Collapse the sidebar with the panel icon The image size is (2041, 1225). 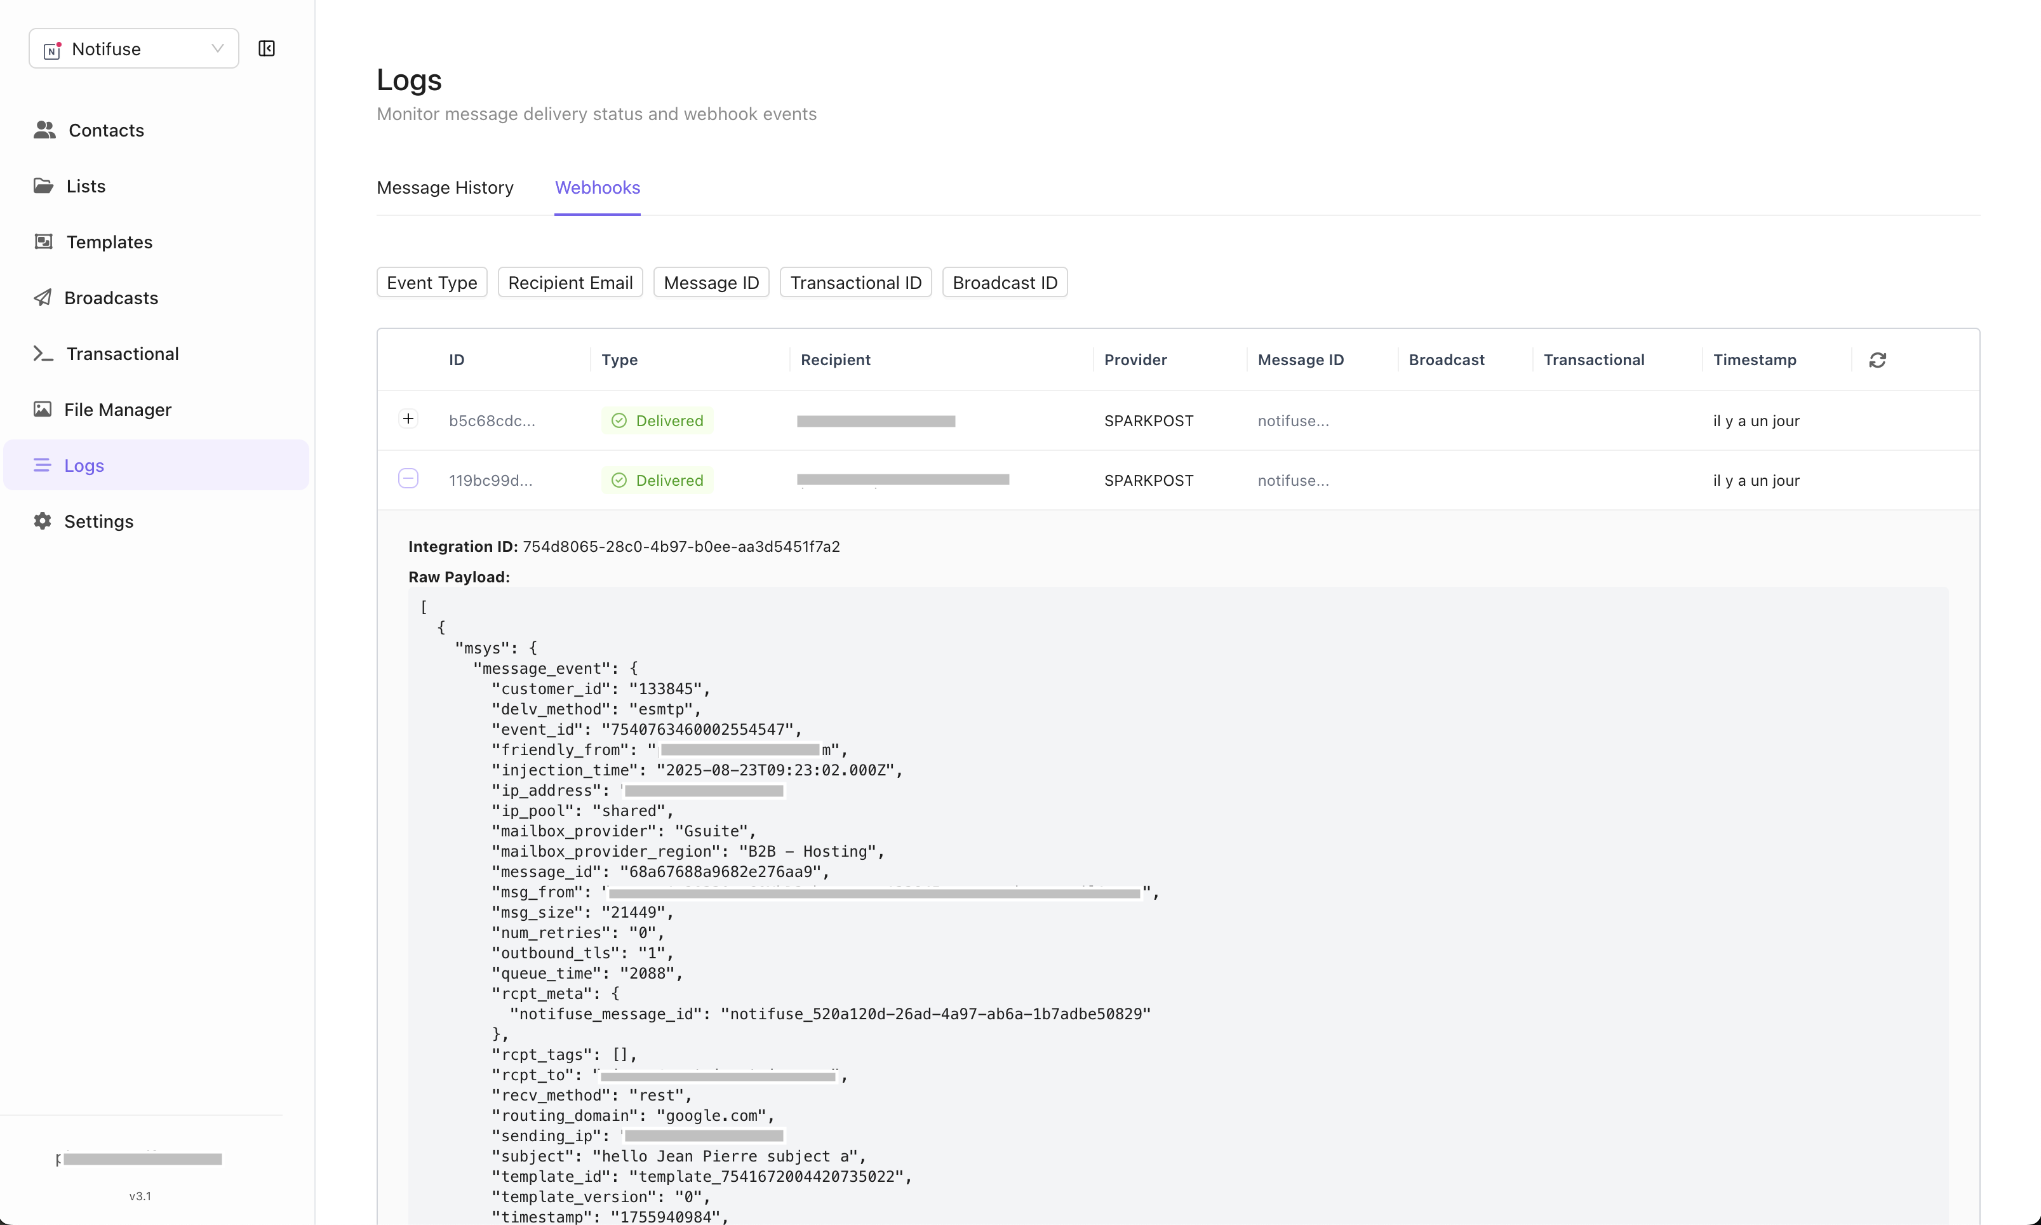click(267, 49)
